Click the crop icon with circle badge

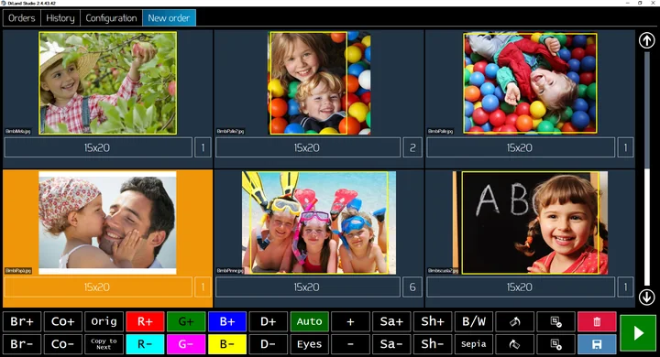tap(556, 344)
